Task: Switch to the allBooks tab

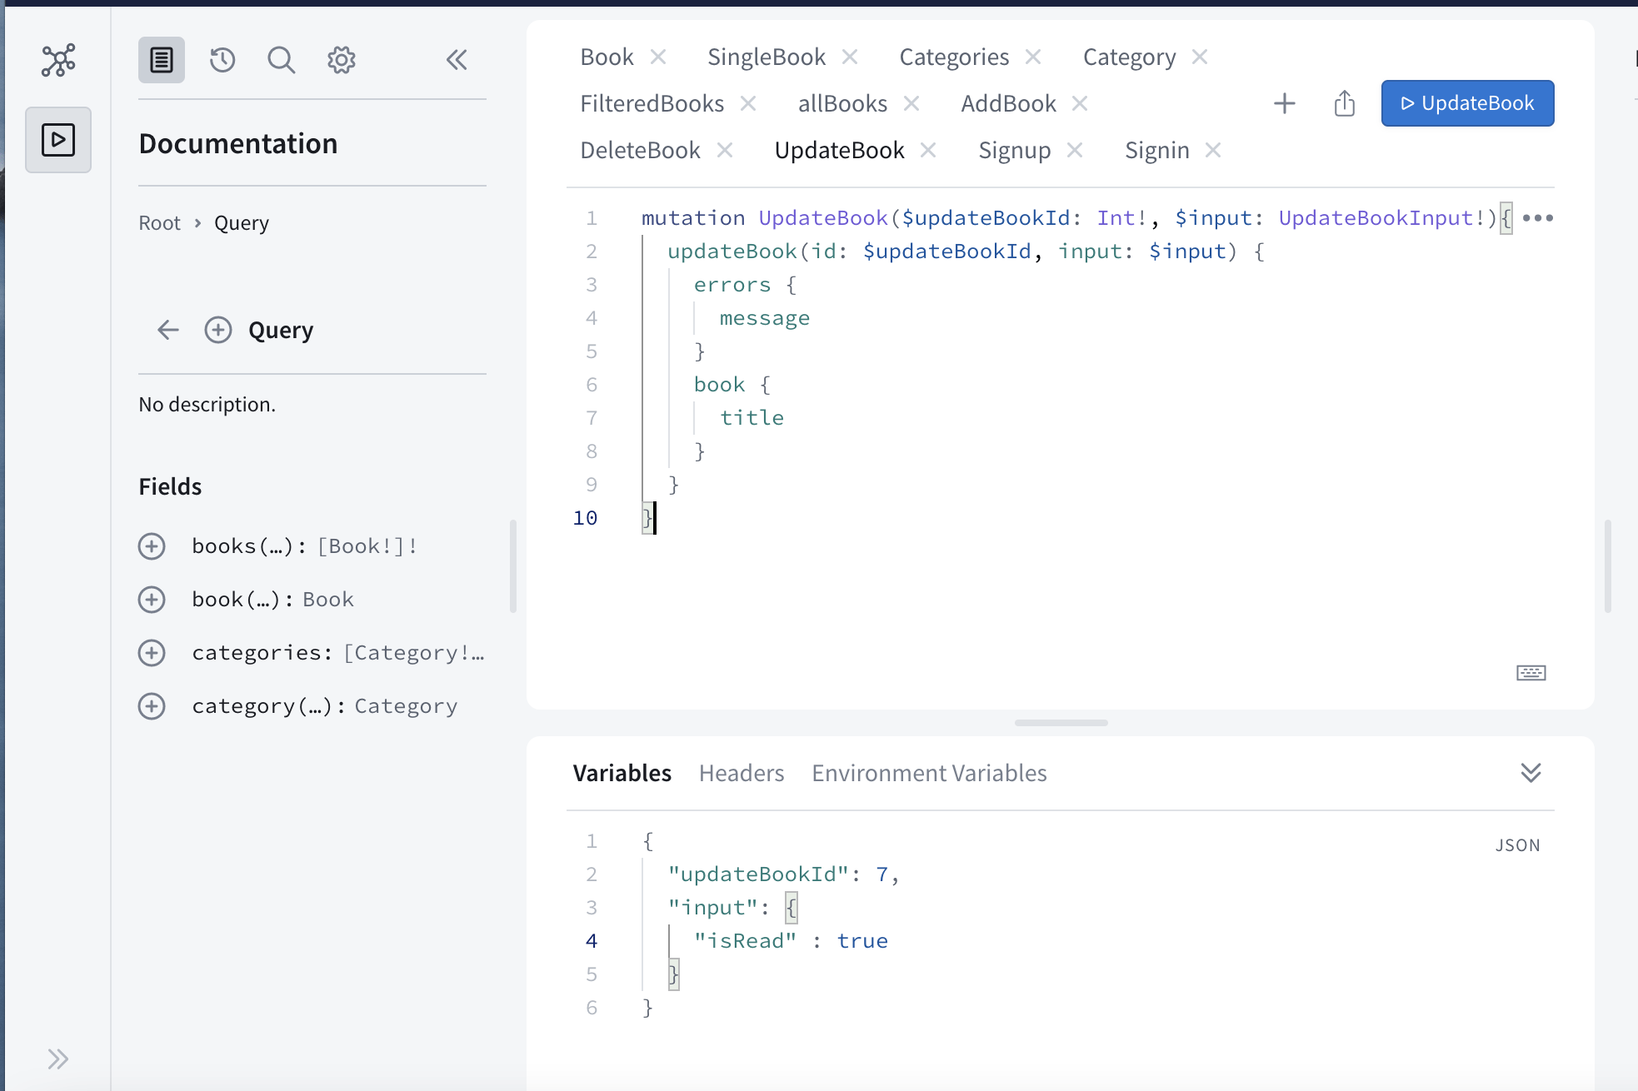Action: tap(843, 103)
